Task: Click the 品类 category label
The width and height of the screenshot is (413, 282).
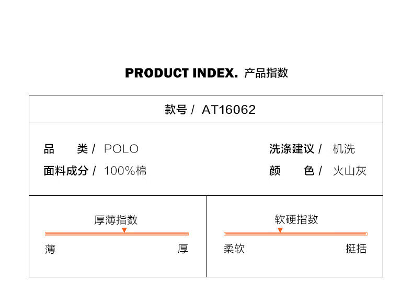Action: click(x=66, y=149)
